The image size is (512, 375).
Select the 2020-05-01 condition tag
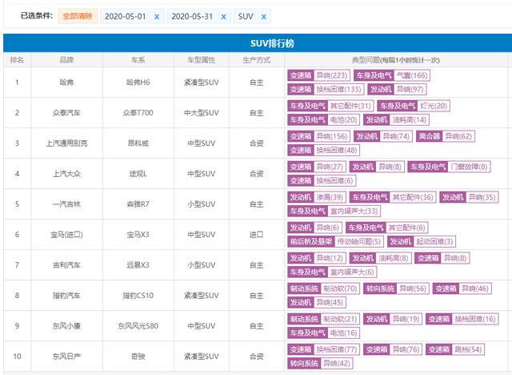click(132, 16)
